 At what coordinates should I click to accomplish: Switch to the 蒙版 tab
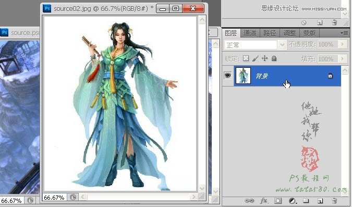click(x=310, y=33)
